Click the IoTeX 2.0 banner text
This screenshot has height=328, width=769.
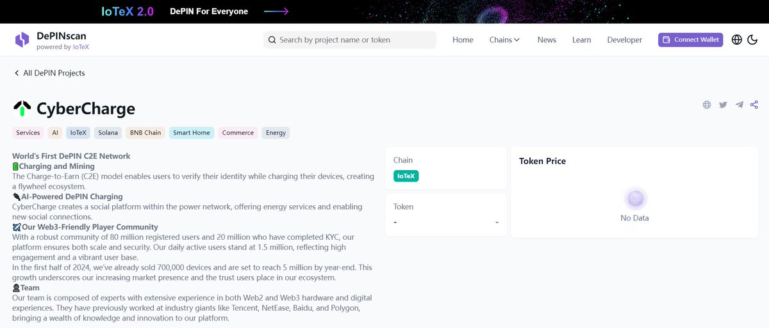click(x=128, y=12)
